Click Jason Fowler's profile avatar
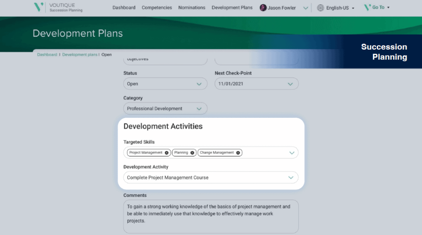 click(263, 8)
